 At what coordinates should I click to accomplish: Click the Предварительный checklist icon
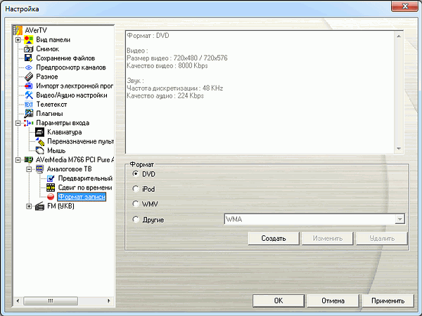tap(51, 178)
